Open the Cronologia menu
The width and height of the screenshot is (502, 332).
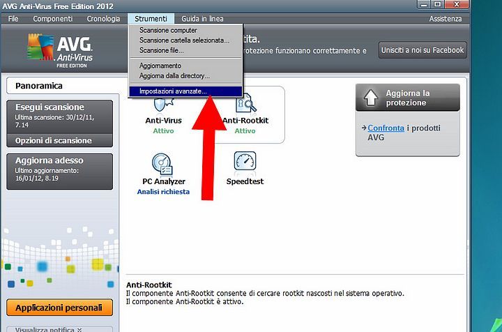click(x=103, y=19)
